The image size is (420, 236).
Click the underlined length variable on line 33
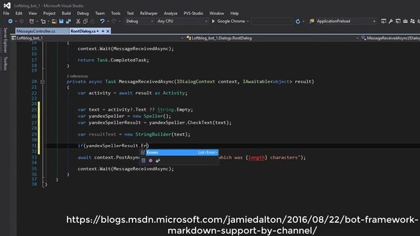pyautogui.click(x=257, y=157)
